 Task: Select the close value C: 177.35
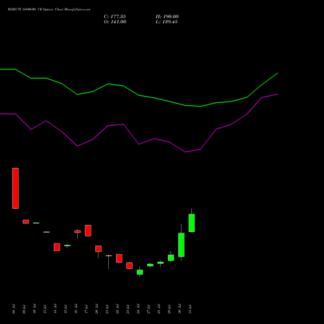[x=115, y=17]
